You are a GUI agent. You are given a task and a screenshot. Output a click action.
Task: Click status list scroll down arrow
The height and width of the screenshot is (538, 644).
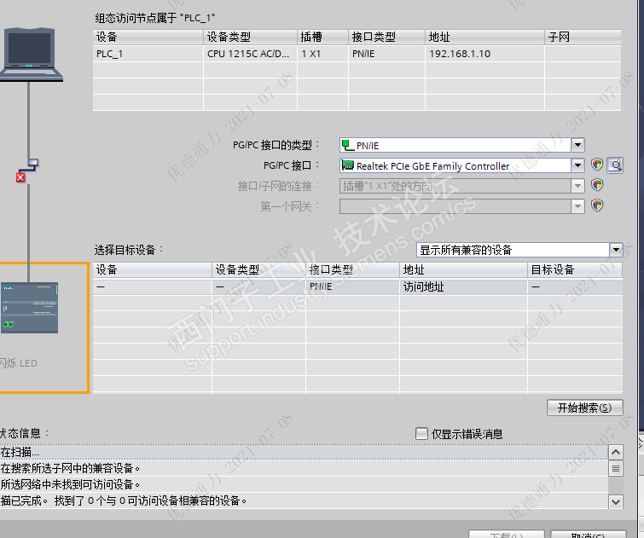coord(616,501)
